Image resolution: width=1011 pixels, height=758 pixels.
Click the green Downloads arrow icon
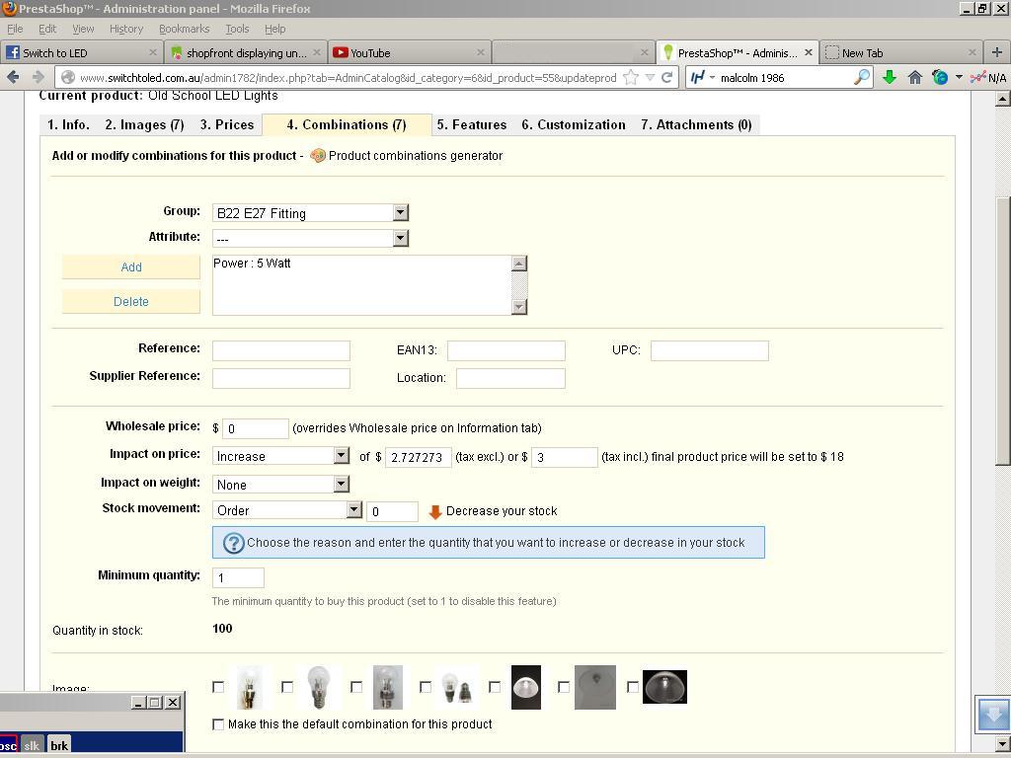click(890, 77)
